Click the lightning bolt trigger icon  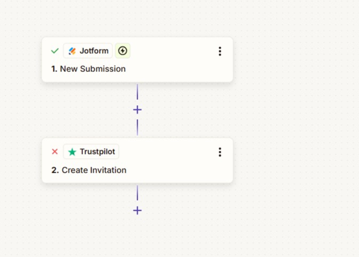click(x=122, y=50)
